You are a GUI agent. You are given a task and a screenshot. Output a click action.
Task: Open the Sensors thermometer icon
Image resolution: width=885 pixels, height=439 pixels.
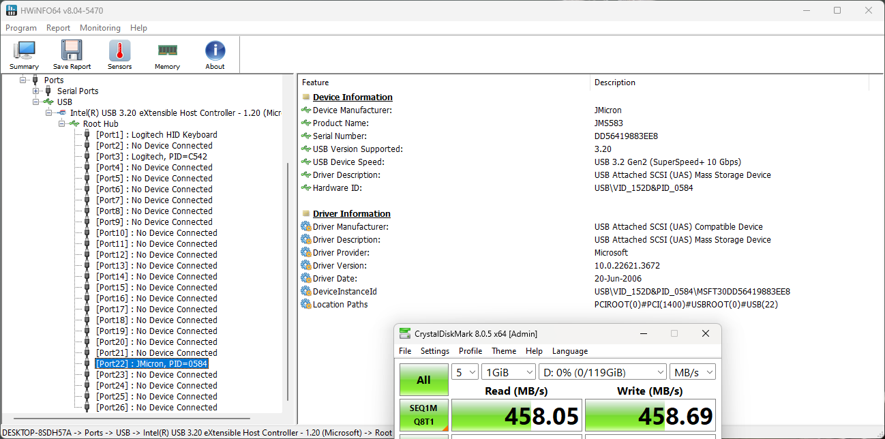point(119,51)
